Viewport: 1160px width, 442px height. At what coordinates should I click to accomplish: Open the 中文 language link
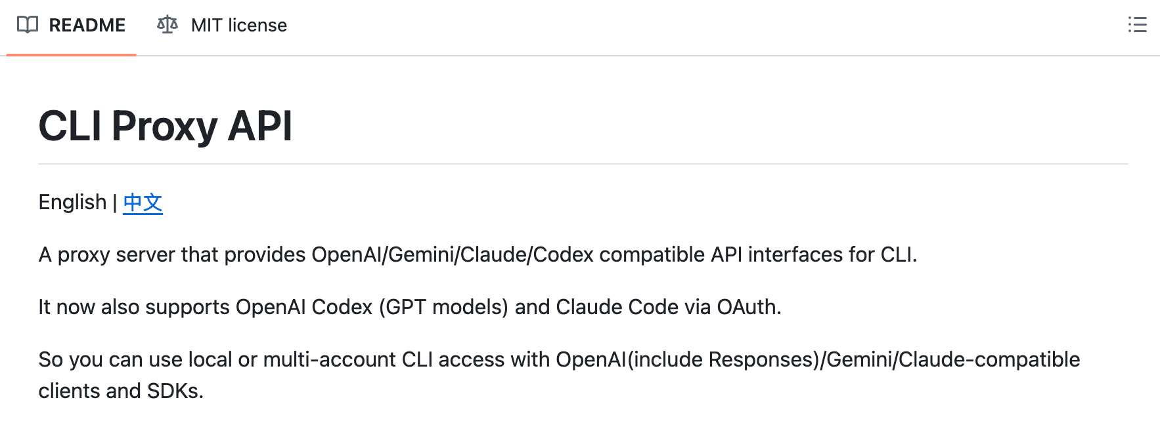[x=143, y=203]
